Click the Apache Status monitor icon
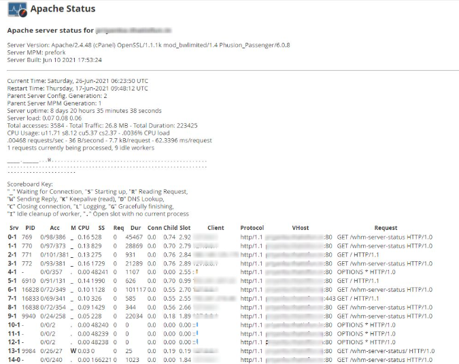The height and width of the screenshot is (364, 459). [x=18, y=10]
